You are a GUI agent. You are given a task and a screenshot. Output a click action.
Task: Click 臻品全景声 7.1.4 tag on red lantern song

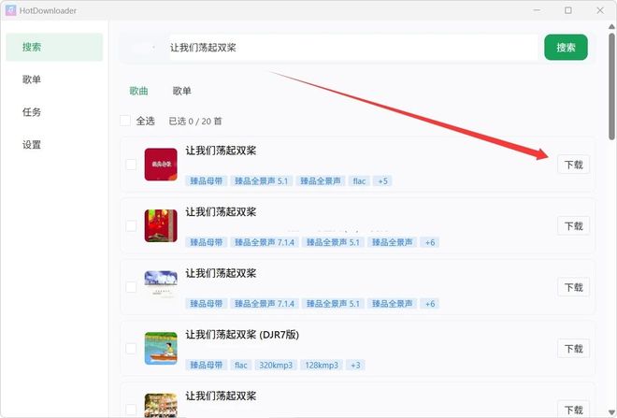pyautogui.click(x=265, y=242)
